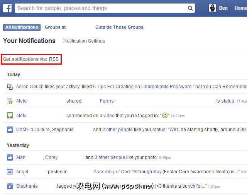Viewport: 247px width, 195px height.
Task: Click the Your Notifications heading
Action: 29,41
